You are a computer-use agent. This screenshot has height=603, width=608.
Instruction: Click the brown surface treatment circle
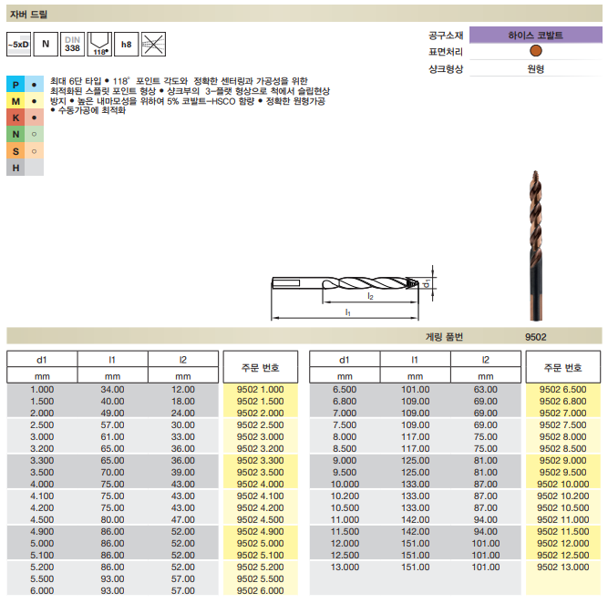[535, 52]
